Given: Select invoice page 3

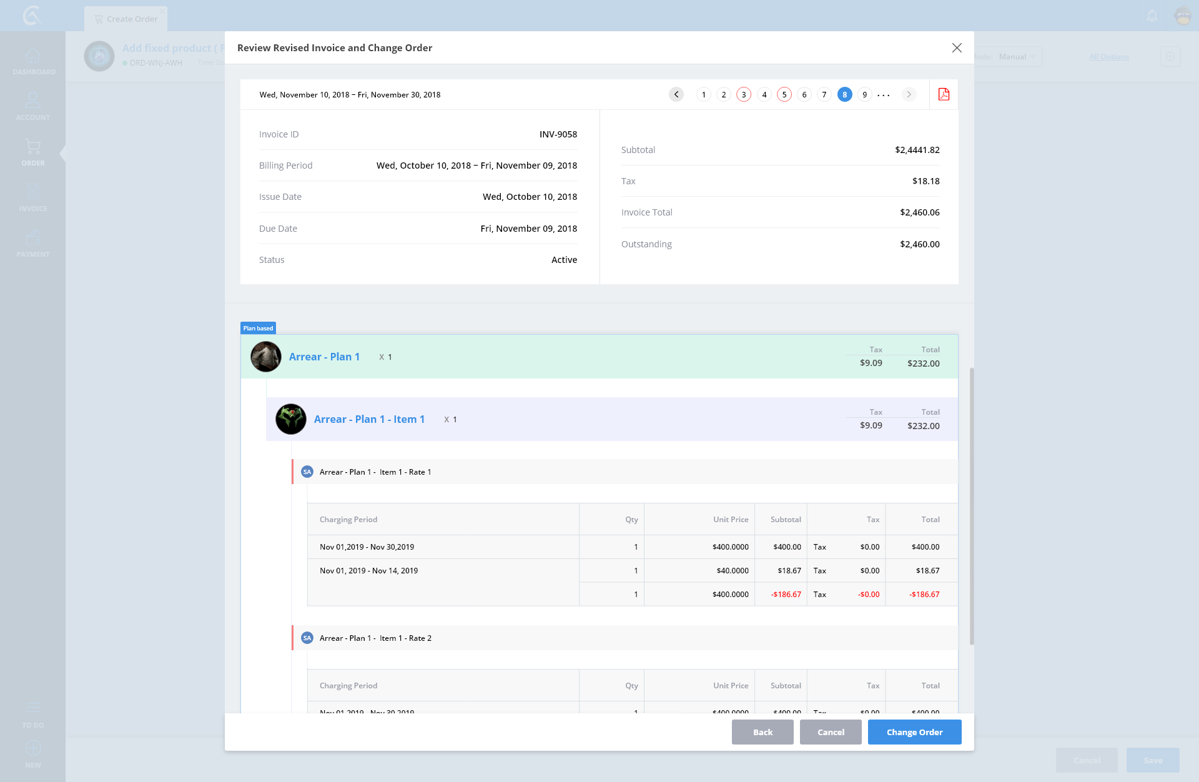Looking at the screenshot, I should click(743, 94).
